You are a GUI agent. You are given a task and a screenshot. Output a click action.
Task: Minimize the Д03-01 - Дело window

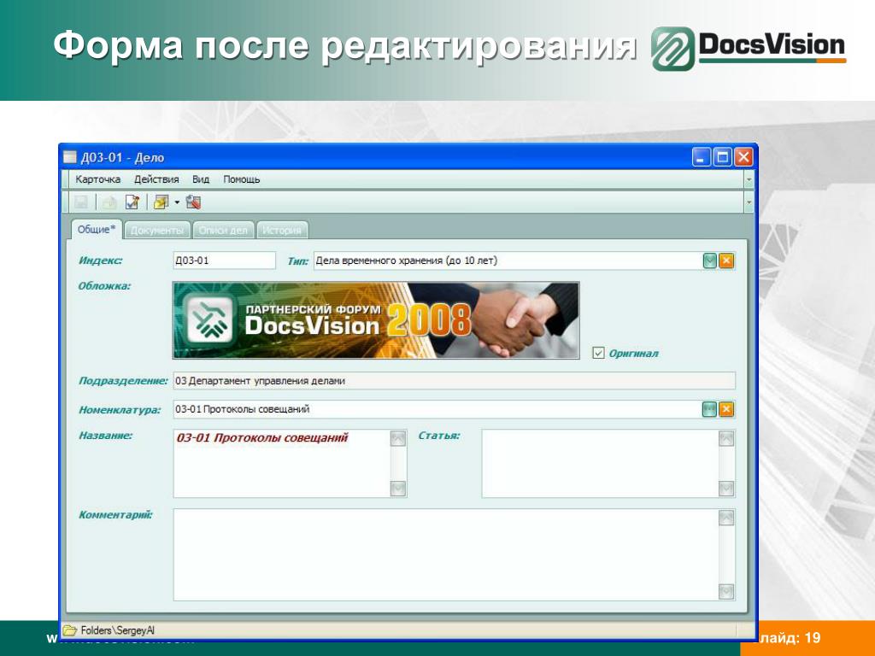(702, 157)
